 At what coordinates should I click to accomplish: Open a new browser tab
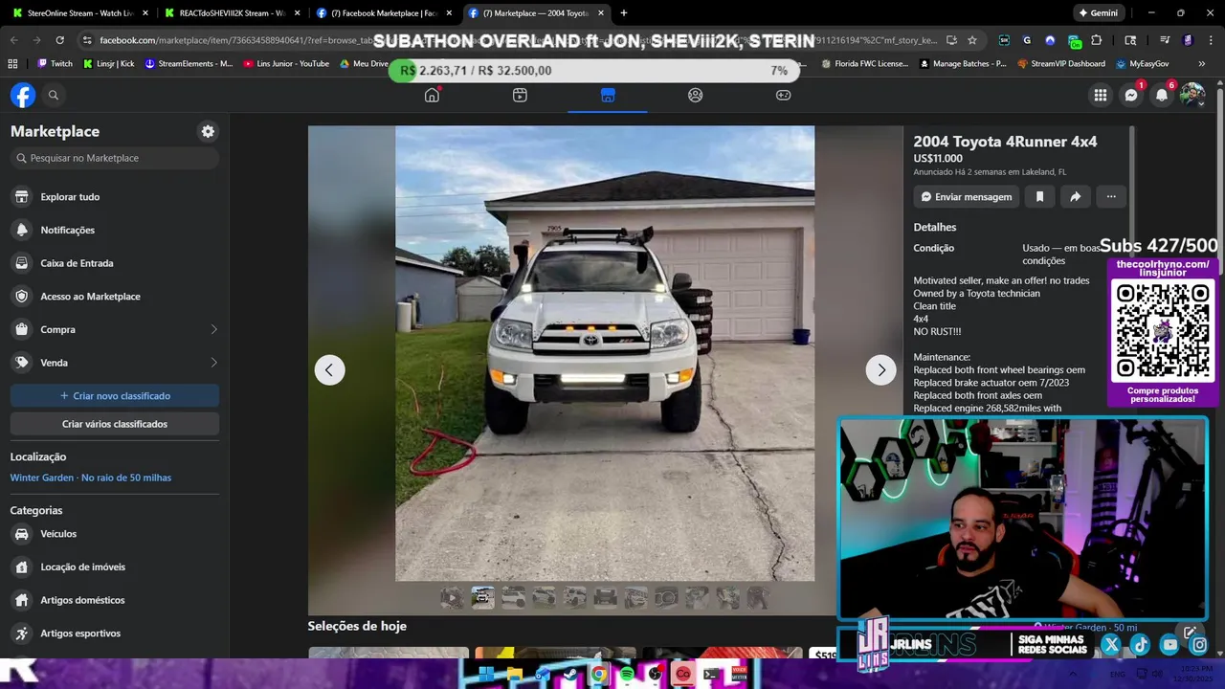point(624,13)
